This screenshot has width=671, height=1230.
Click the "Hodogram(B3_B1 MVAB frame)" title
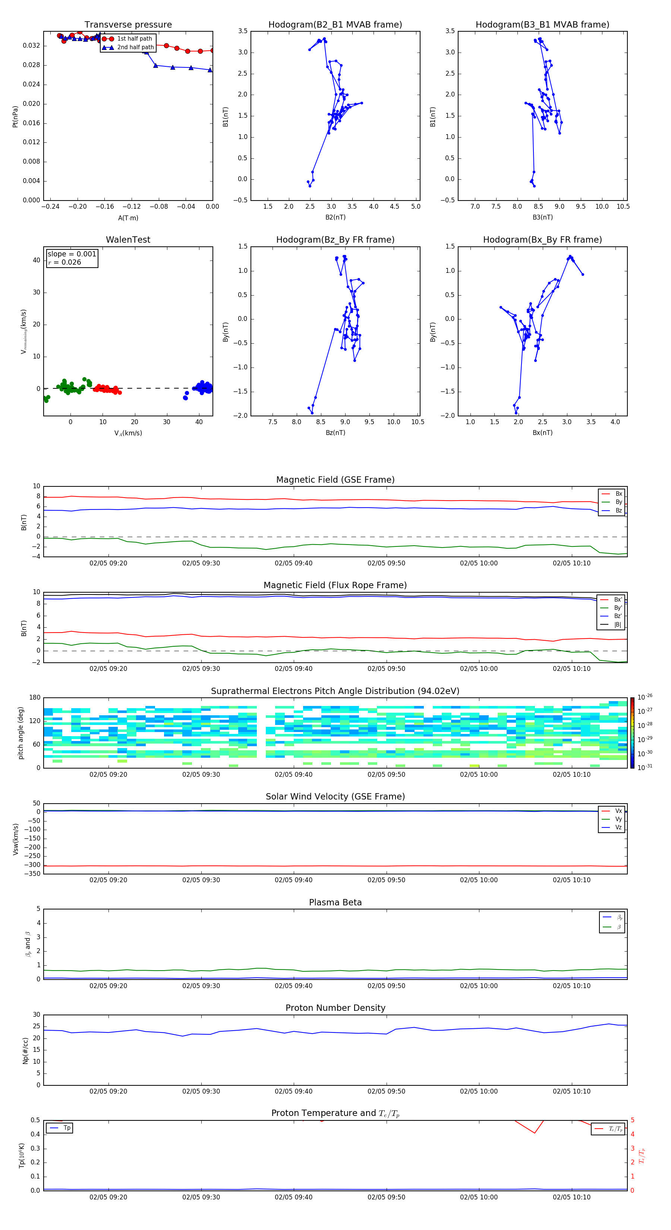click(542, 25)
